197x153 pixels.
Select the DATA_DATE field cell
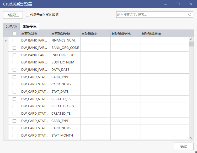coord(65,70)
